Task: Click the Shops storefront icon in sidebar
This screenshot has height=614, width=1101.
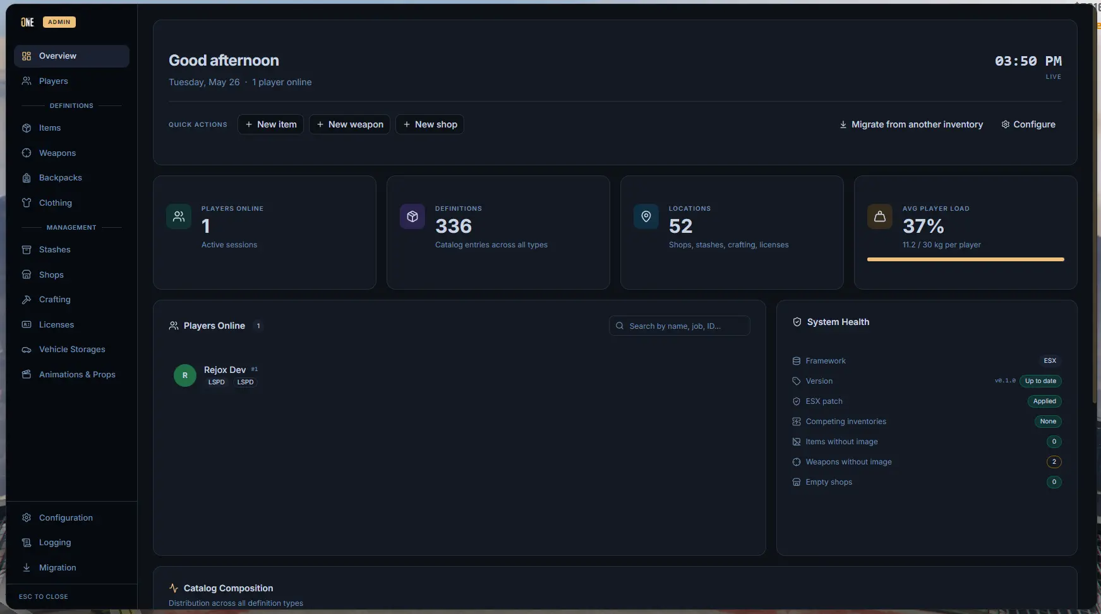Action: [27, 275]
